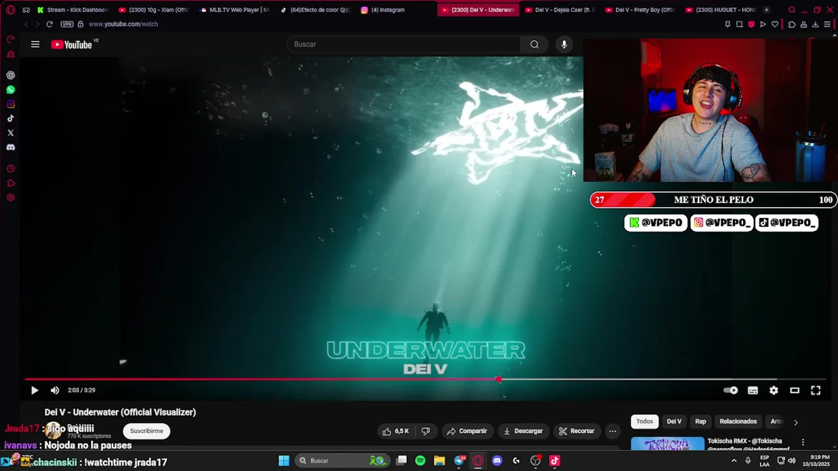Open the browser extensions cube icon

coord(792,24)
